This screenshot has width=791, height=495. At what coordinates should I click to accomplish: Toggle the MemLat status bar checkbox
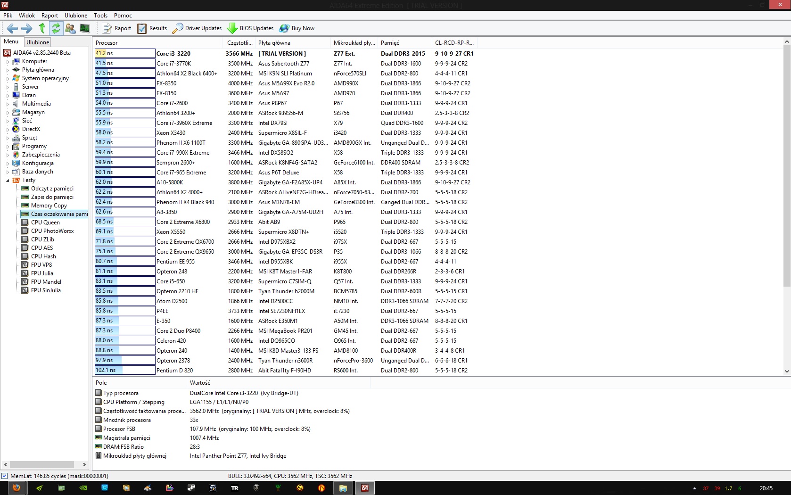pos(5,476)
